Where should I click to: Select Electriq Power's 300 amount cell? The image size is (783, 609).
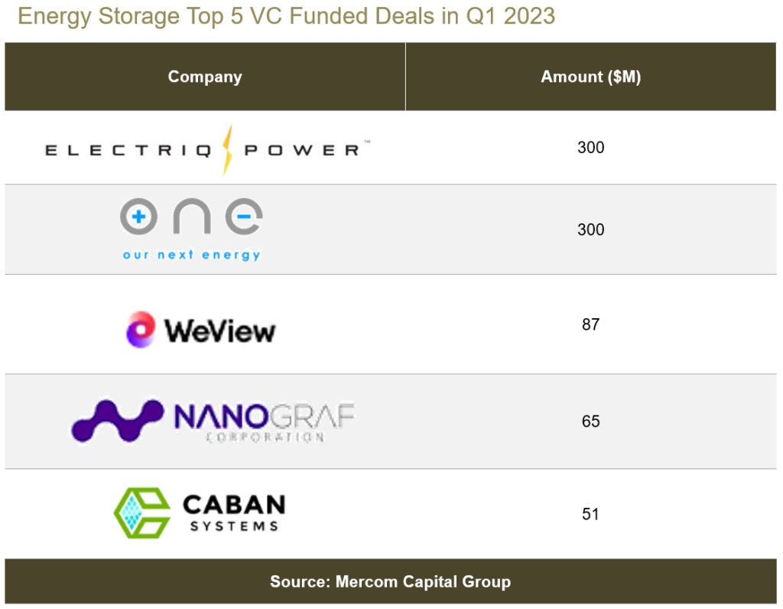pyautogui.click(x=590, y=148)
